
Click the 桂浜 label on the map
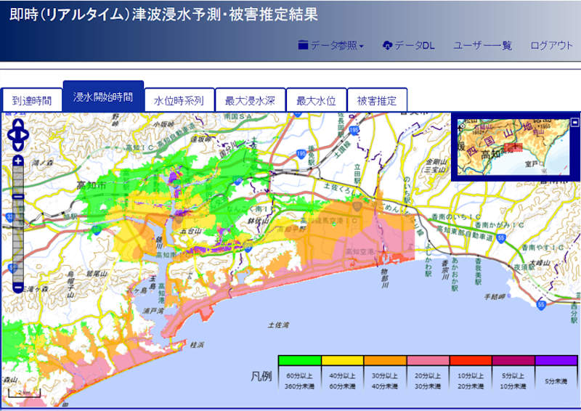coord(197,345)
